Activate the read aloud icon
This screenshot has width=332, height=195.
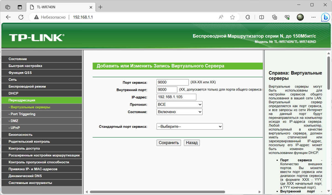point(221,17)
